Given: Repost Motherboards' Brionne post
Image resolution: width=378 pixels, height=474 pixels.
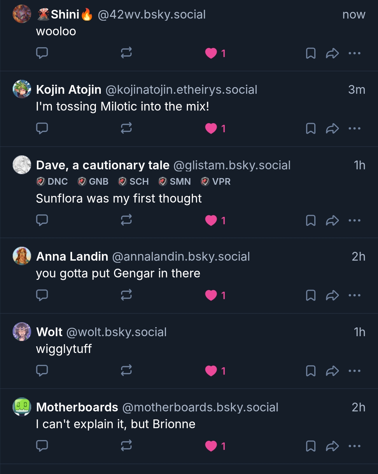Looking at the screenshot, I should click(126, 446).
